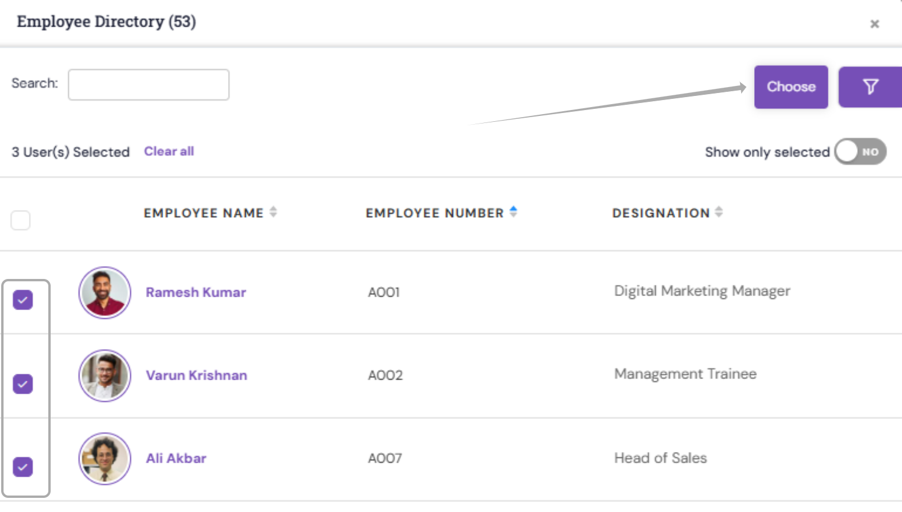902x512 pixels.
Task: Toggle the Show only selected switch
Action: pos(860,152)
